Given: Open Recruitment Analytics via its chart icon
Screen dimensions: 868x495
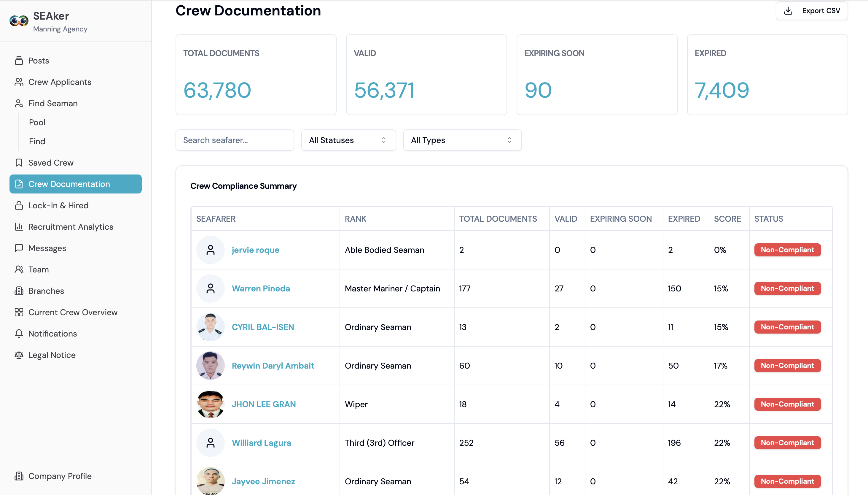Looking at the screenshot, I should coord(19,227).
